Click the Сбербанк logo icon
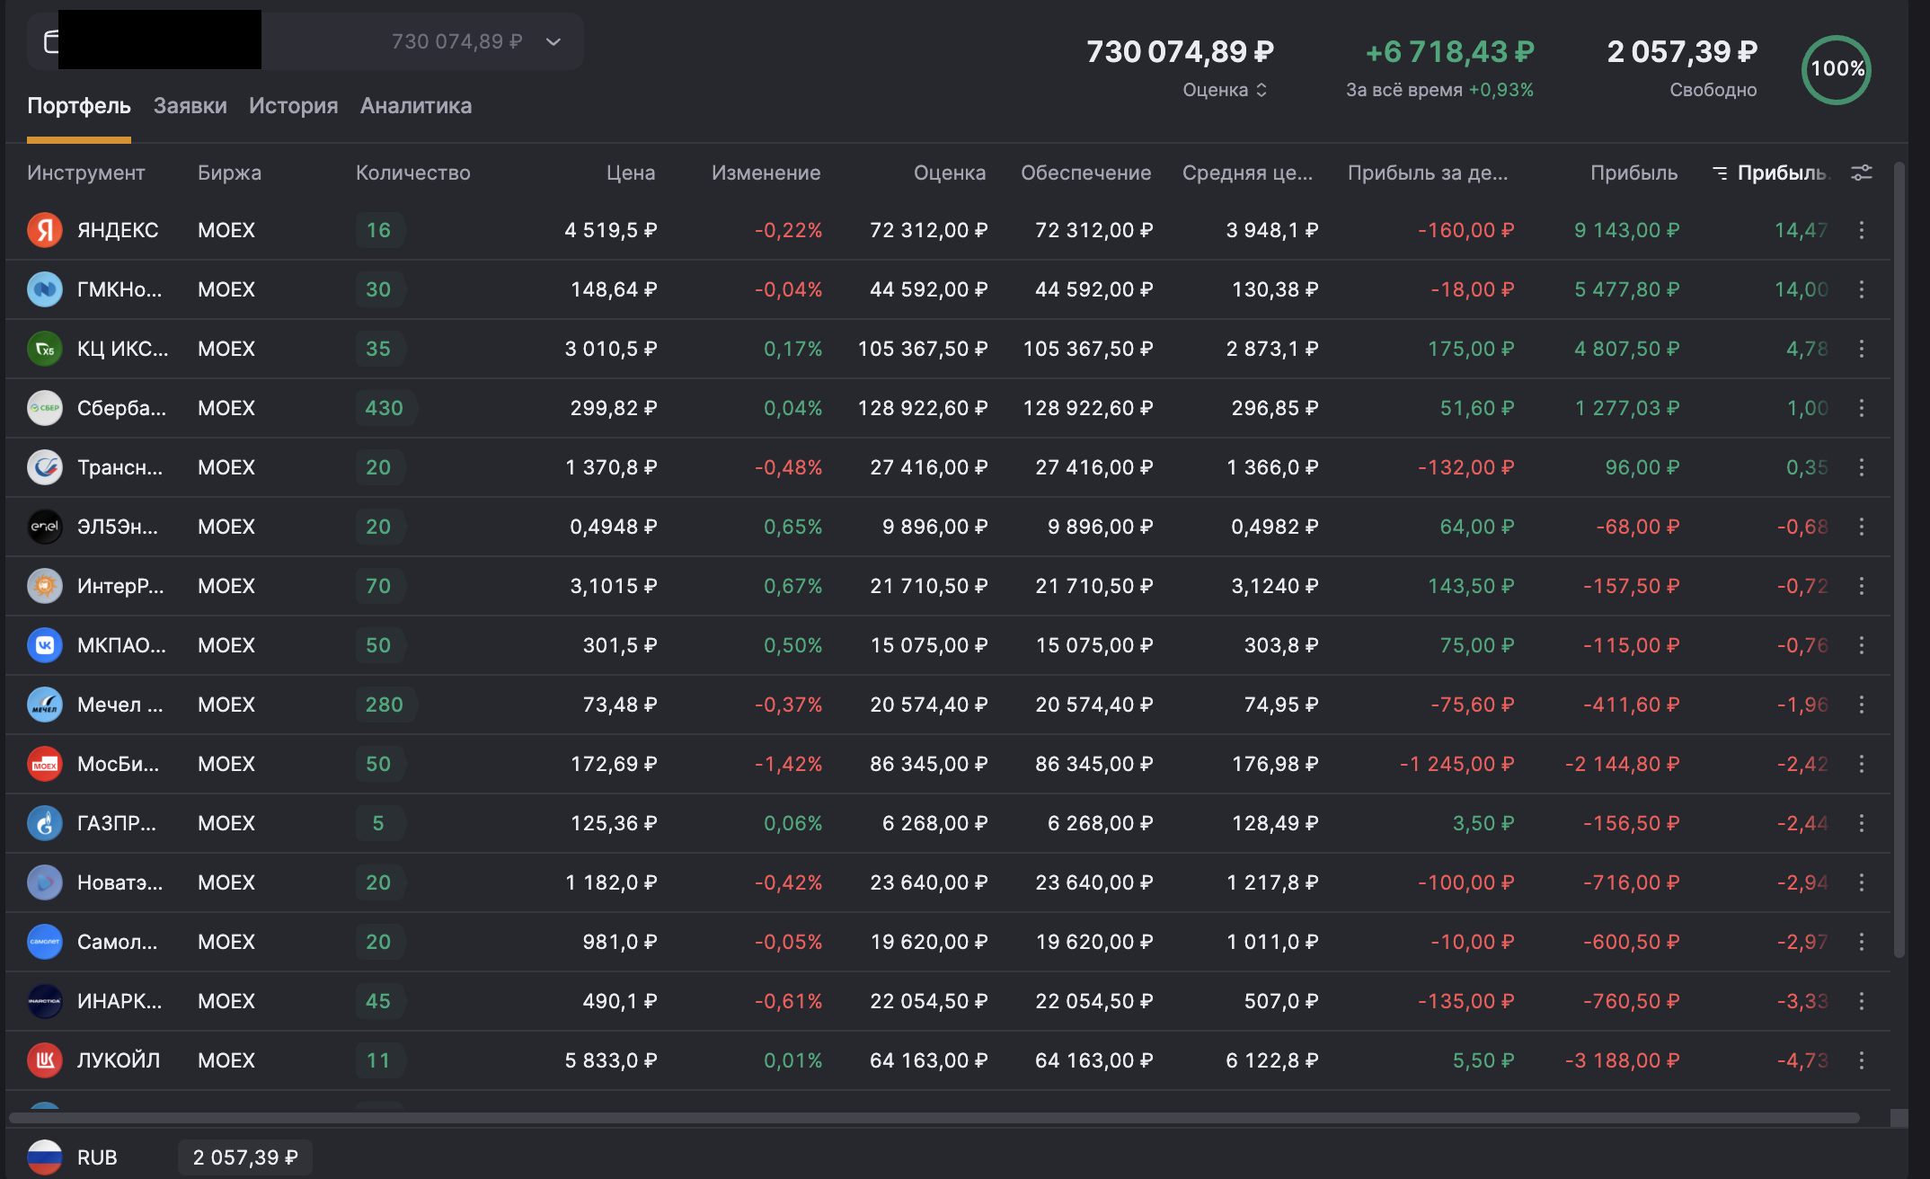Viewport: 1930px width, 1179px height. pos(44,408)
